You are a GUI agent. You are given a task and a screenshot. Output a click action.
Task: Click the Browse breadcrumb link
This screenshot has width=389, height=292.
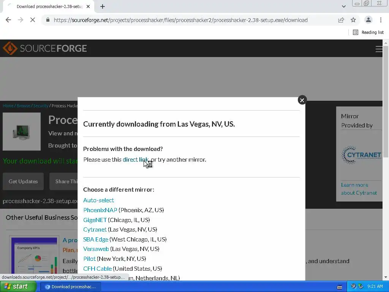point(23,106)
